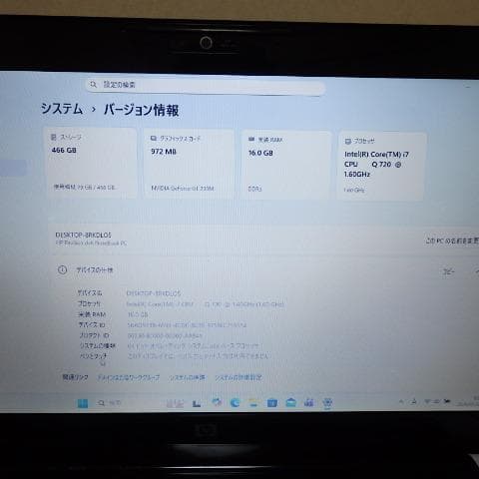479x479 pixels.
Task: Go back to システム breadcrumb
Action: click(62, 109)
